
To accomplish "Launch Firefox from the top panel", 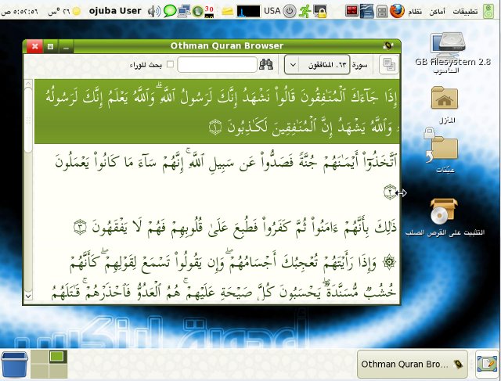I will [397, 11].
